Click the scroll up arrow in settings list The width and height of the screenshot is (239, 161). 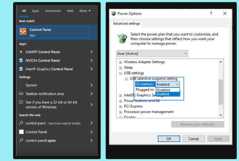pyautogui.click(x=221, y=62)
